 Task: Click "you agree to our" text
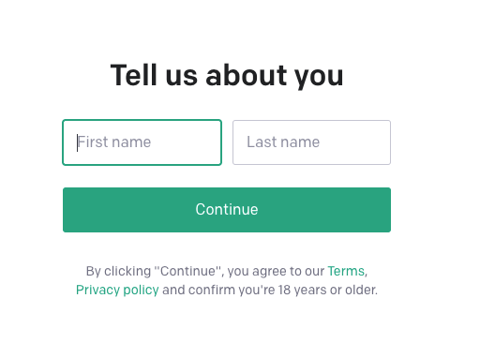pyautogui.click(x=276, y=272)
